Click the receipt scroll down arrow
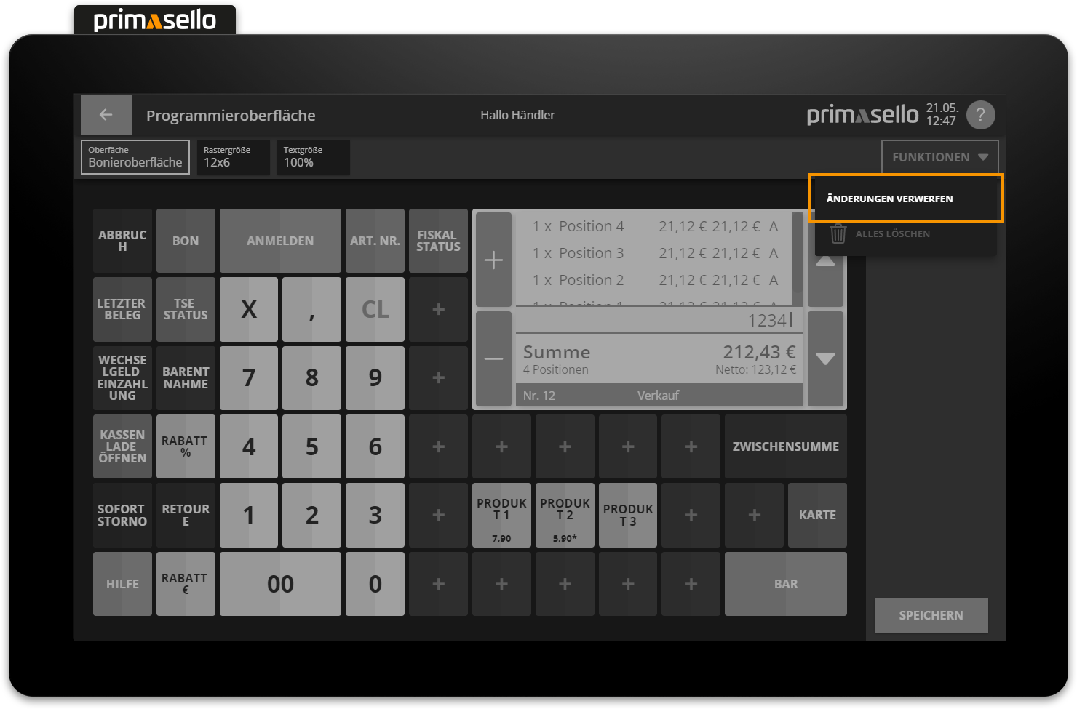Viewport: 1077px width, 709px height. coord(825,358)
